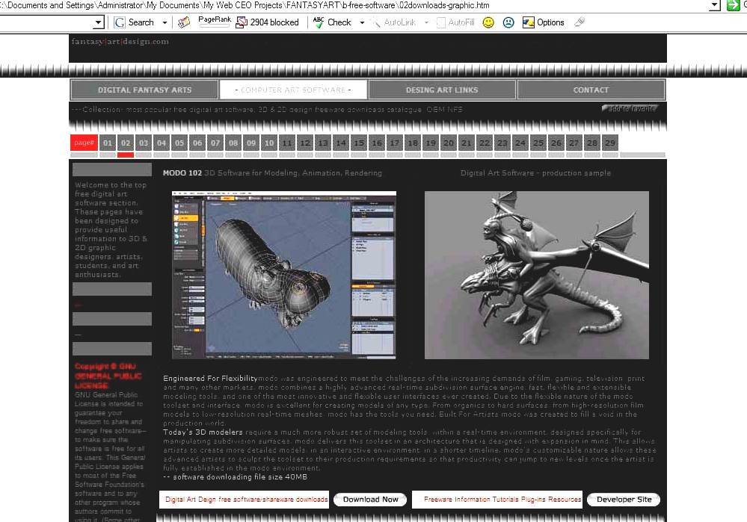Expand the address bar dropdown arrow

[714, 6]
